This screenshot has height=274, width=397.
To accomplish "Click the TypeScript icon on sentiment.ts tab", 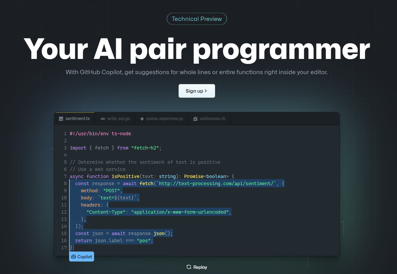I will click(61, 119).
